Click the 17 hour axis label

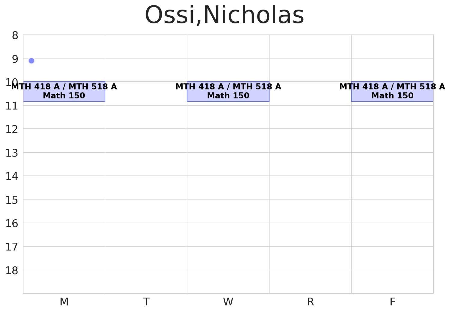12,247
